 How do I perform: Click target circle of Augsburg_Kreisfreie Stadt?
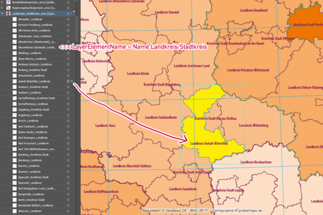coord(68,110)
